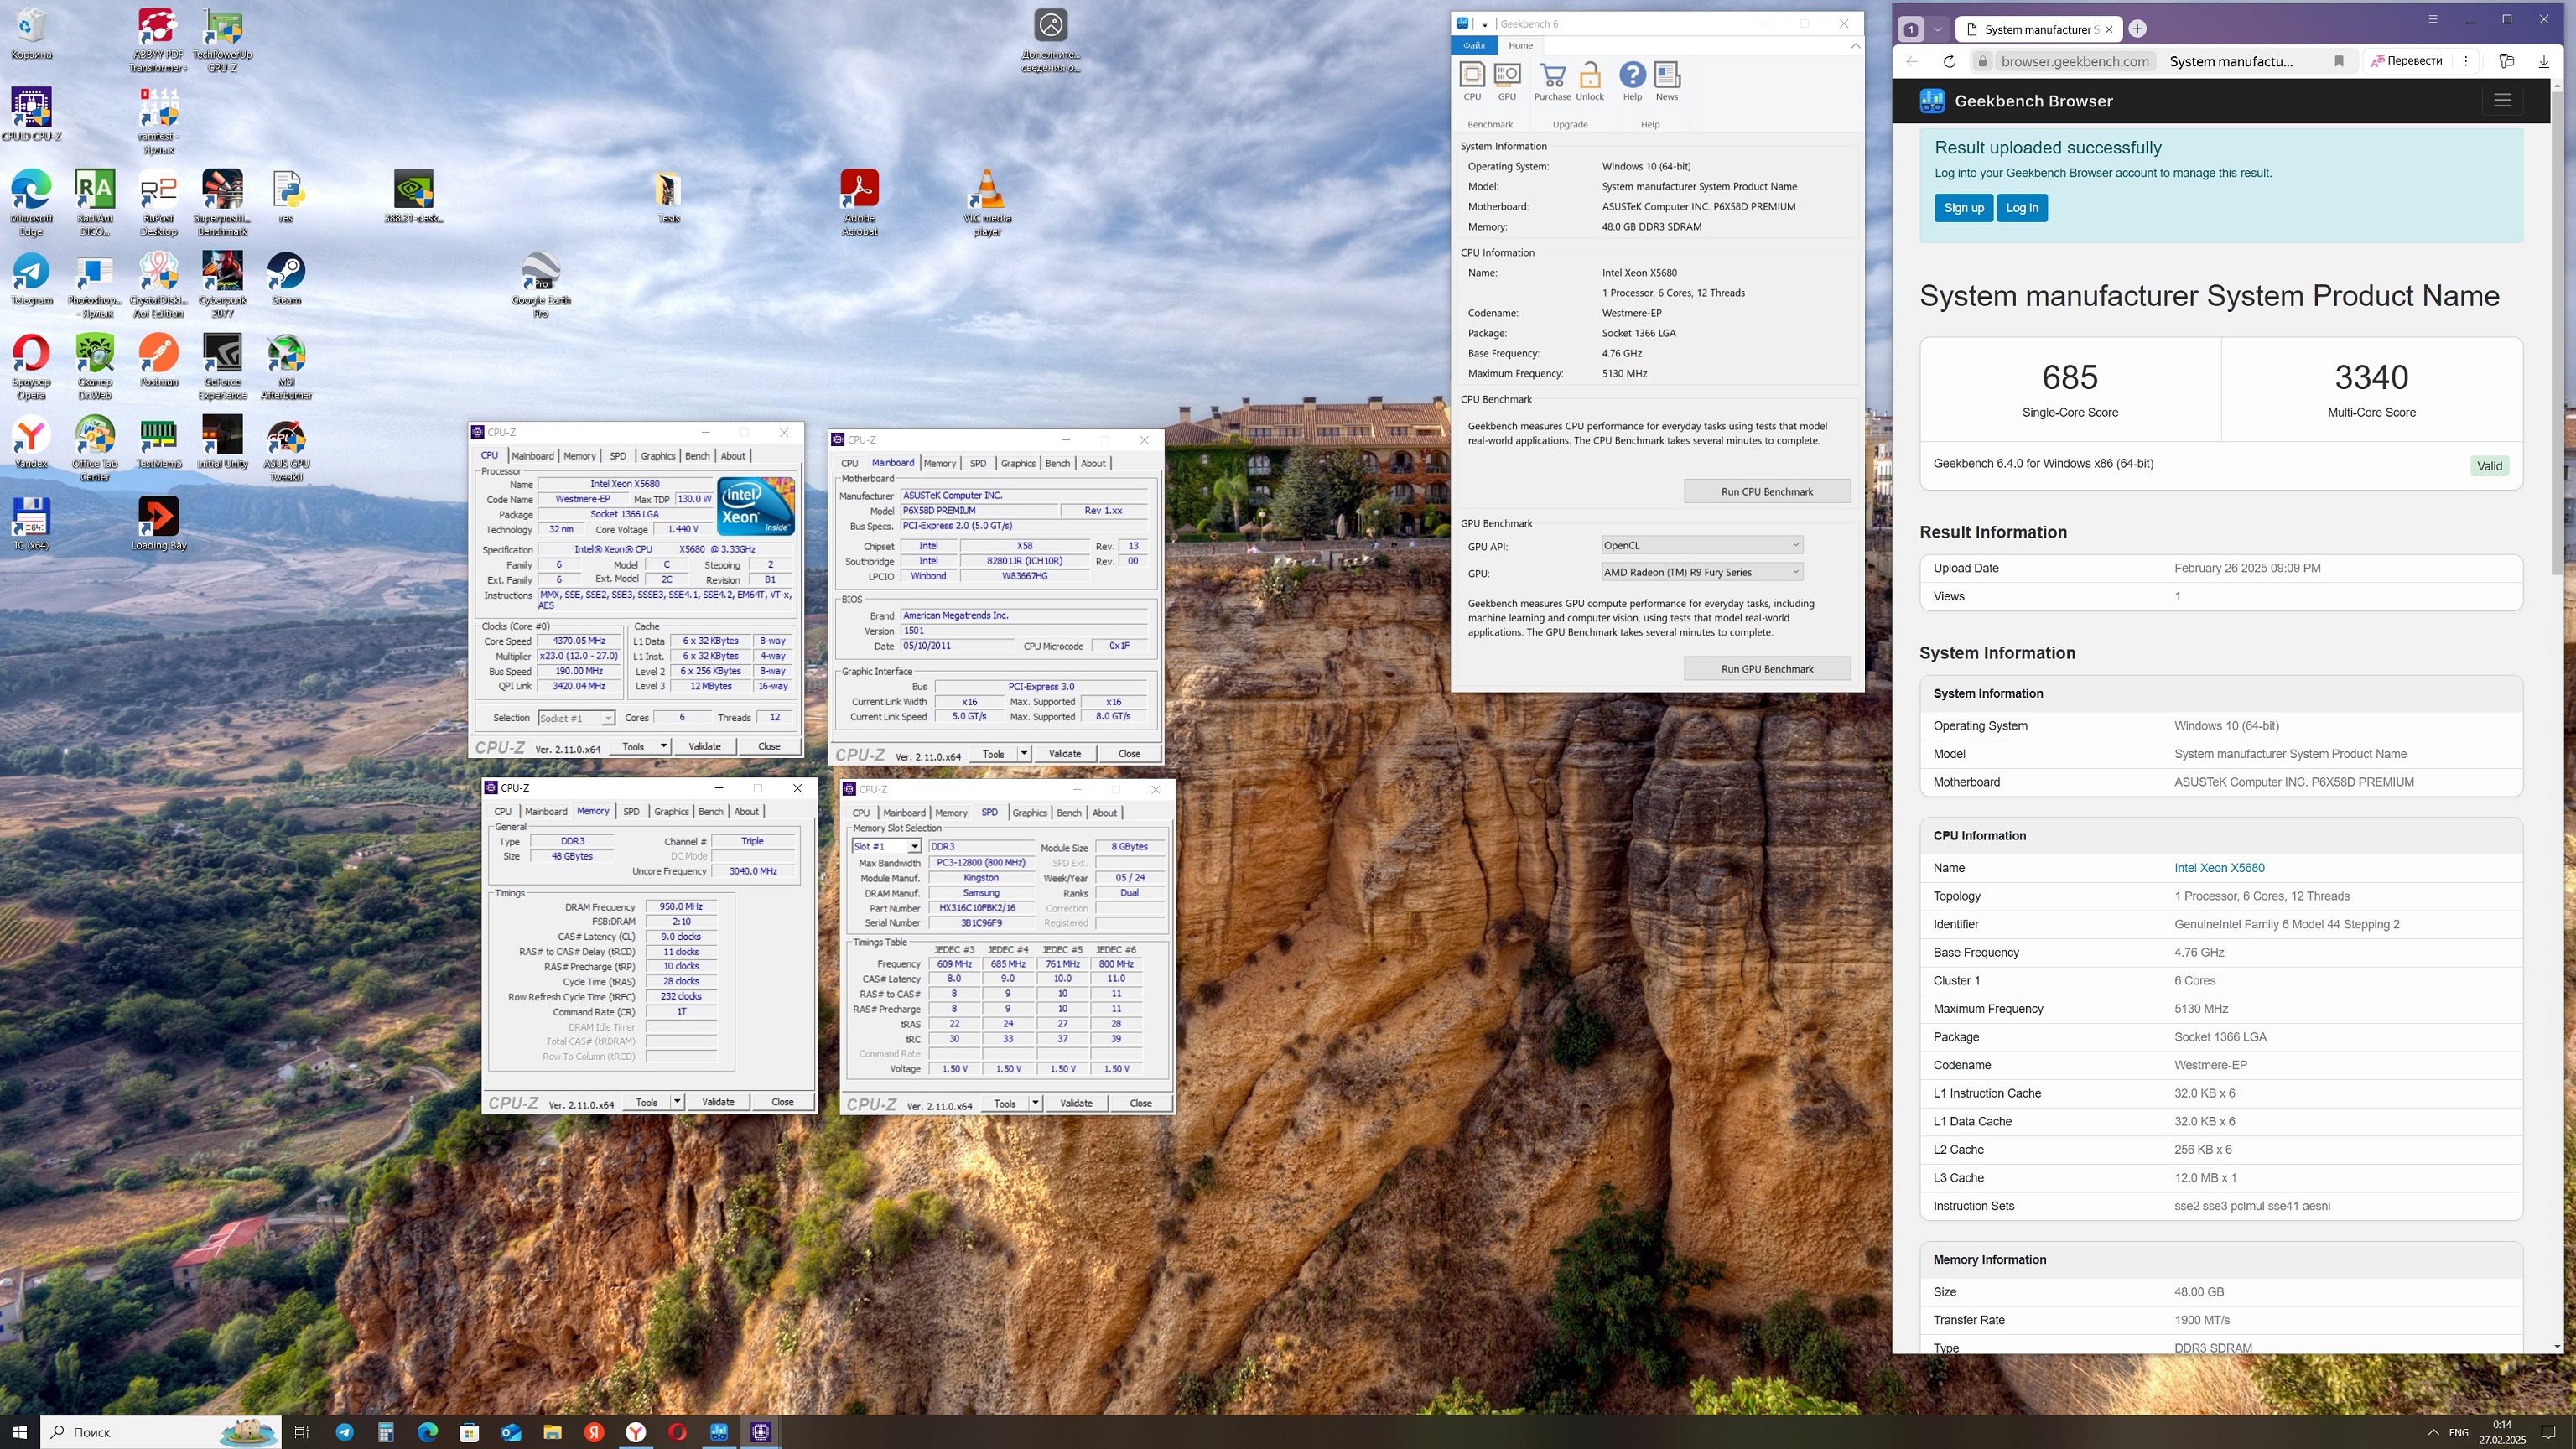Open Google Earth Pro shortcut
The image size is (2576, 1449).
pos(541,285)
